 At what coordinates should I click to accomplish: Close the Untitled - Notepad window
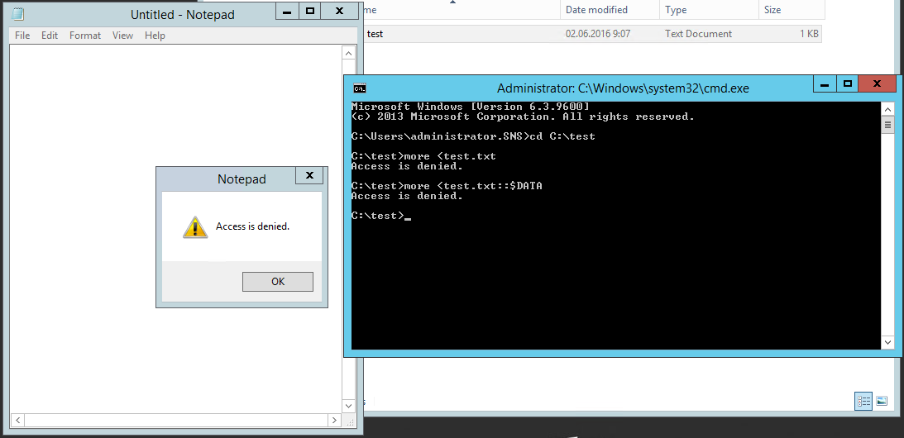tap(339, 11)
